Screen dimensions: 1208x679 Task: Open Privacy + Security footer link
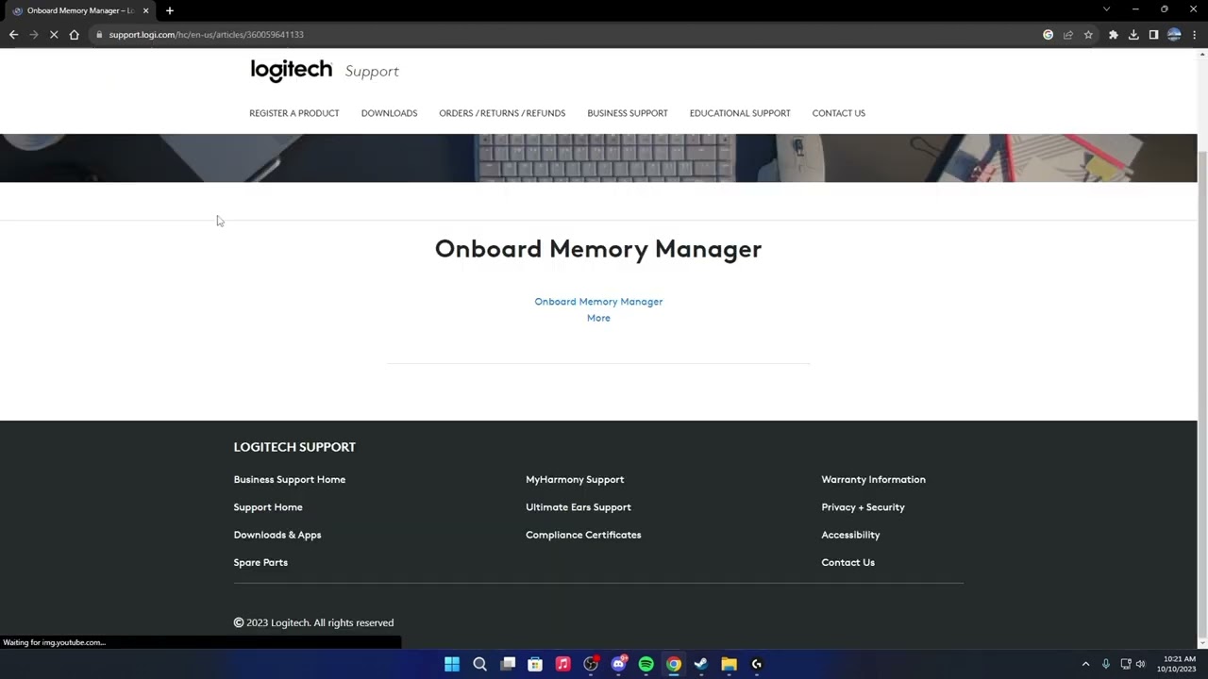863,507
